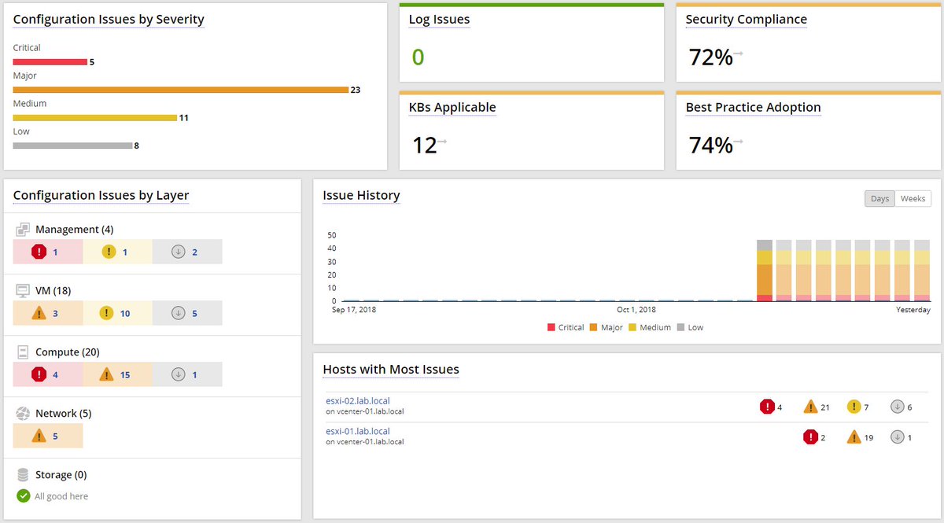Click the Configuration Issues by Layer title

point(101,195)
